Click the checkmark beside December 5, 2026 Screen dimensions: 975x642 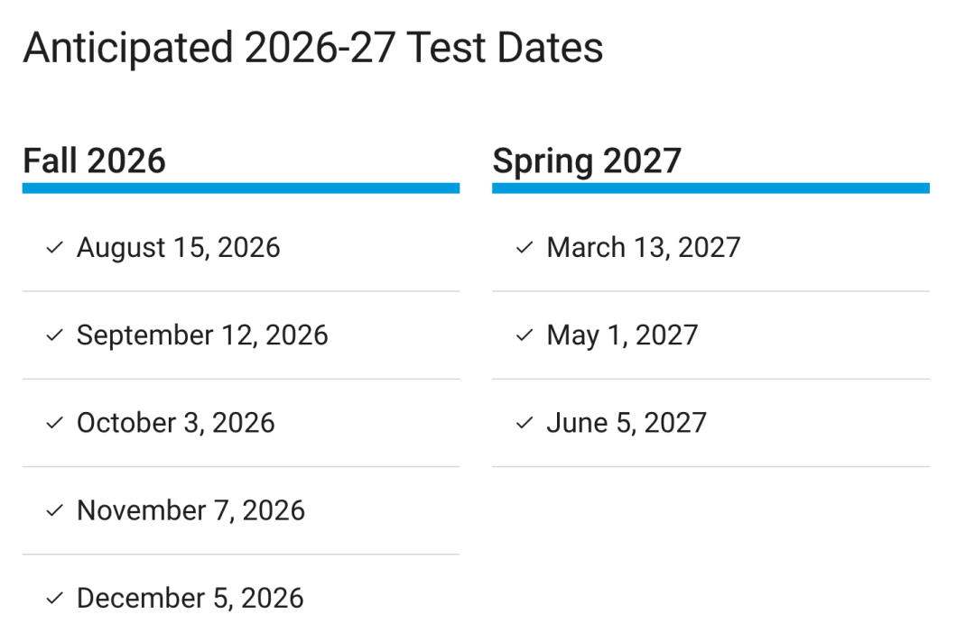coord(54,598)
